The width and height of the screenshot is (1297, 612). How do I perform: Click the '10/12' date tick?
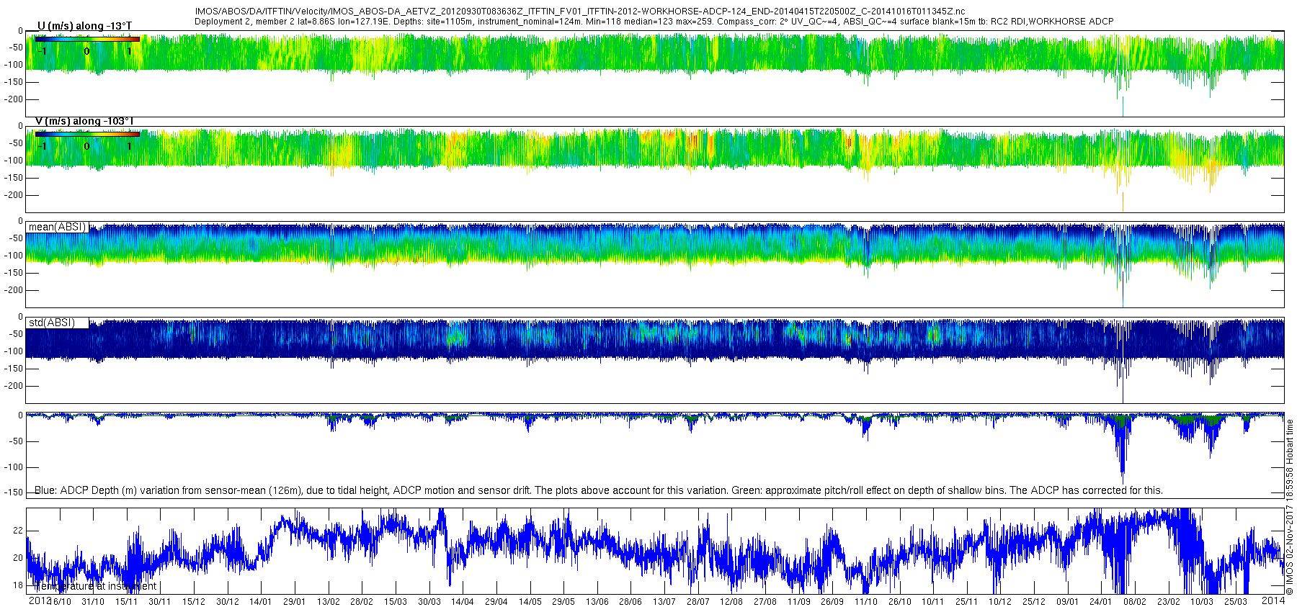click(x=1000, y=602)
